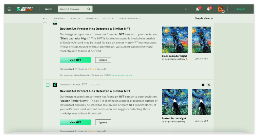Open the bell notifications icon
The width and height of the screenshot is (258, 137).
click(208, 9)
